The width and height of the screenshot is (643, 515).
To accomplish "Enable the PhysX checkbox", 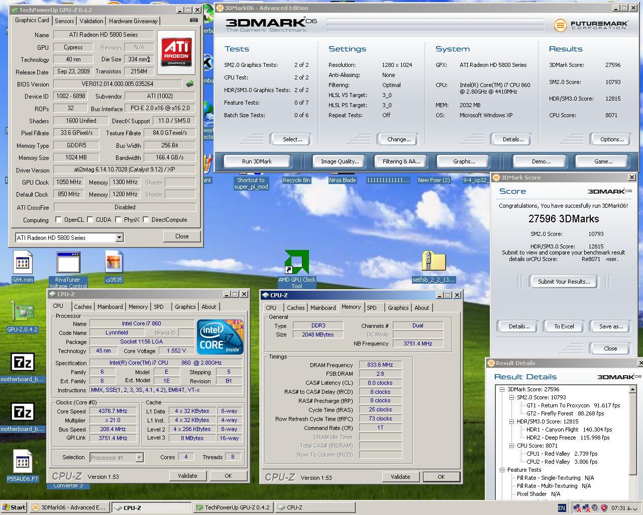I will pos(118,220).
